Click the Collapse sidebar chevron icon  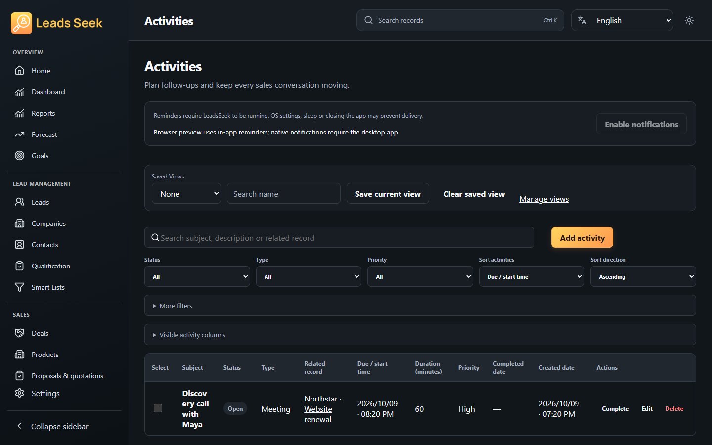click(19, 426)
